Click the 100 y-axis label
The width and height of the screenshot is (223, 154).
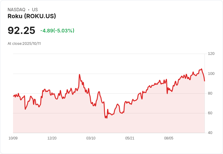coord(211,74)
